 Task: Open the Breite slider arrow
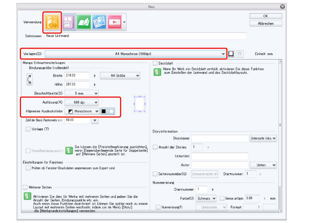(95, 76)
